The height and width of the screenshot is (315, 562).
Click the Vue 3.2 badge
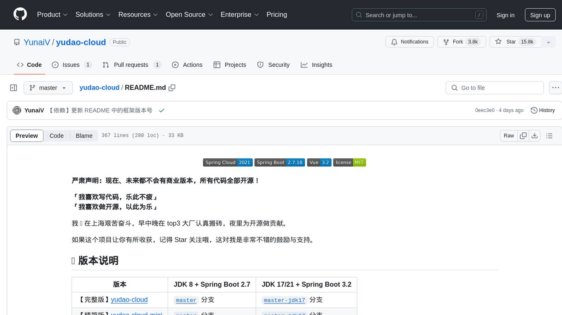pos(319,162)
